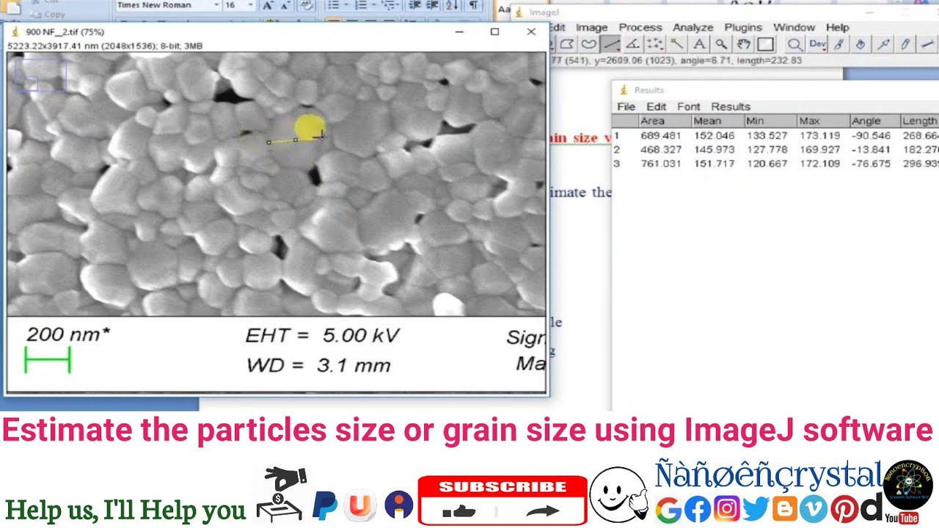Open the Image menu in ImageJ

tap(592, 27)
